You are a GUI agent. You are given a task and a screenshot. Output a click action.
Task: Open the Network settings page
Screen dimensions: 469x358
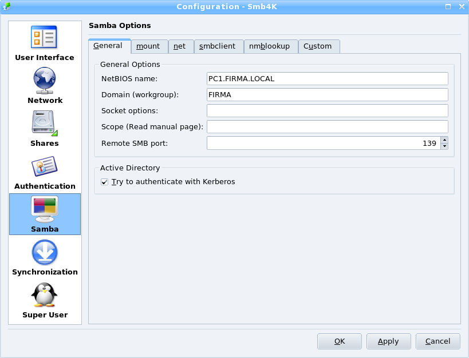45,86
